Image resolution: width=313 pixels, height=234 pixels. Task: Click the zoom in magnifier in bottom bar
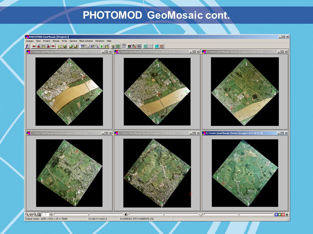click(35, 214)
